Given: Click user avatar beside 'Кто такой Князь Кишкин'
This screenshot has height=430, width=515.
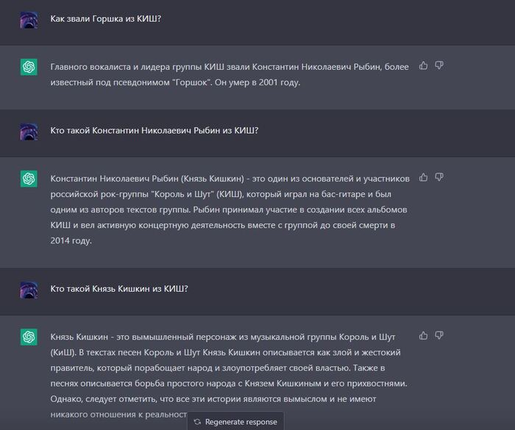Looking at the screenshot, I should tap(29, 289).
